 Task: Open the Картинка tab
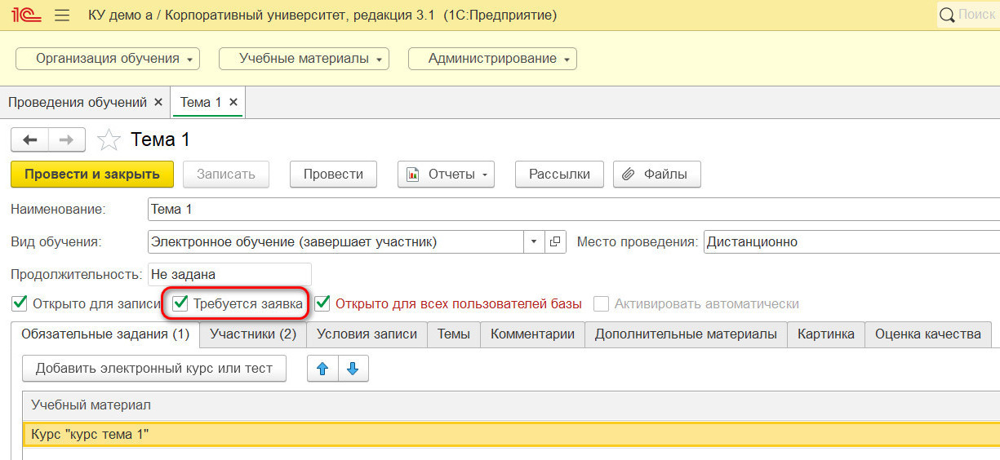point(826,334)
